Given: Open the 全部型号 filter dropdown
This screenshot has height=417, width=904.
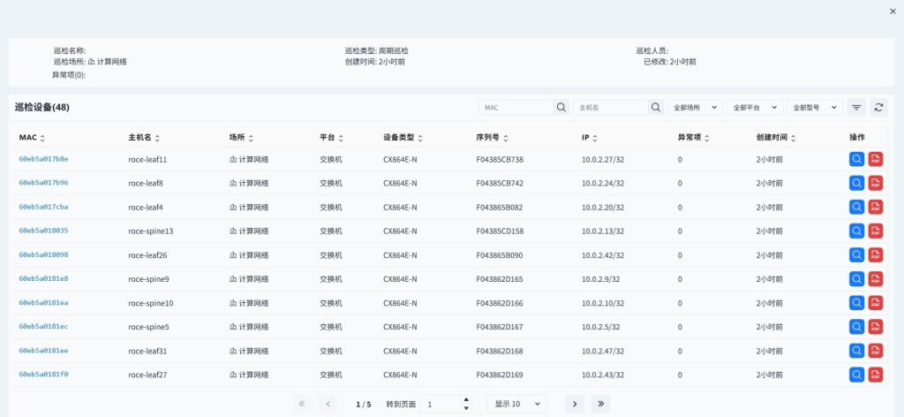Looking at the screenshot, I should [x=815, y=107].
